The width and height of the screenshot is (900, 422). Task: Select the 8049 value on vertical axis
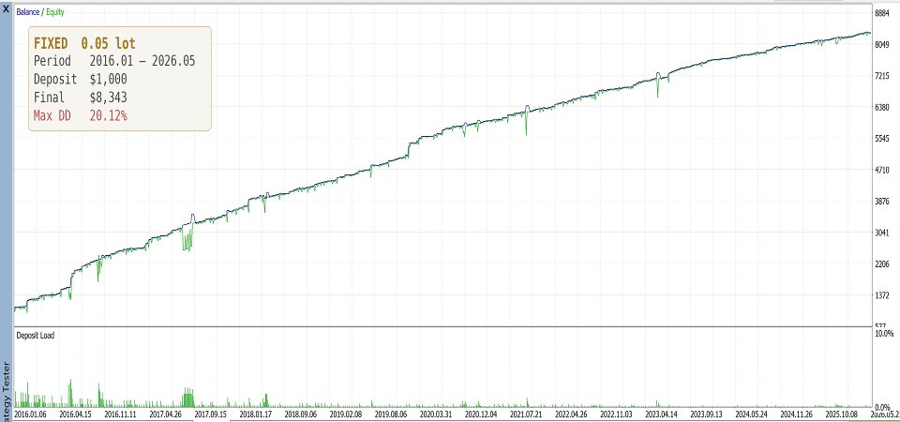881,45
